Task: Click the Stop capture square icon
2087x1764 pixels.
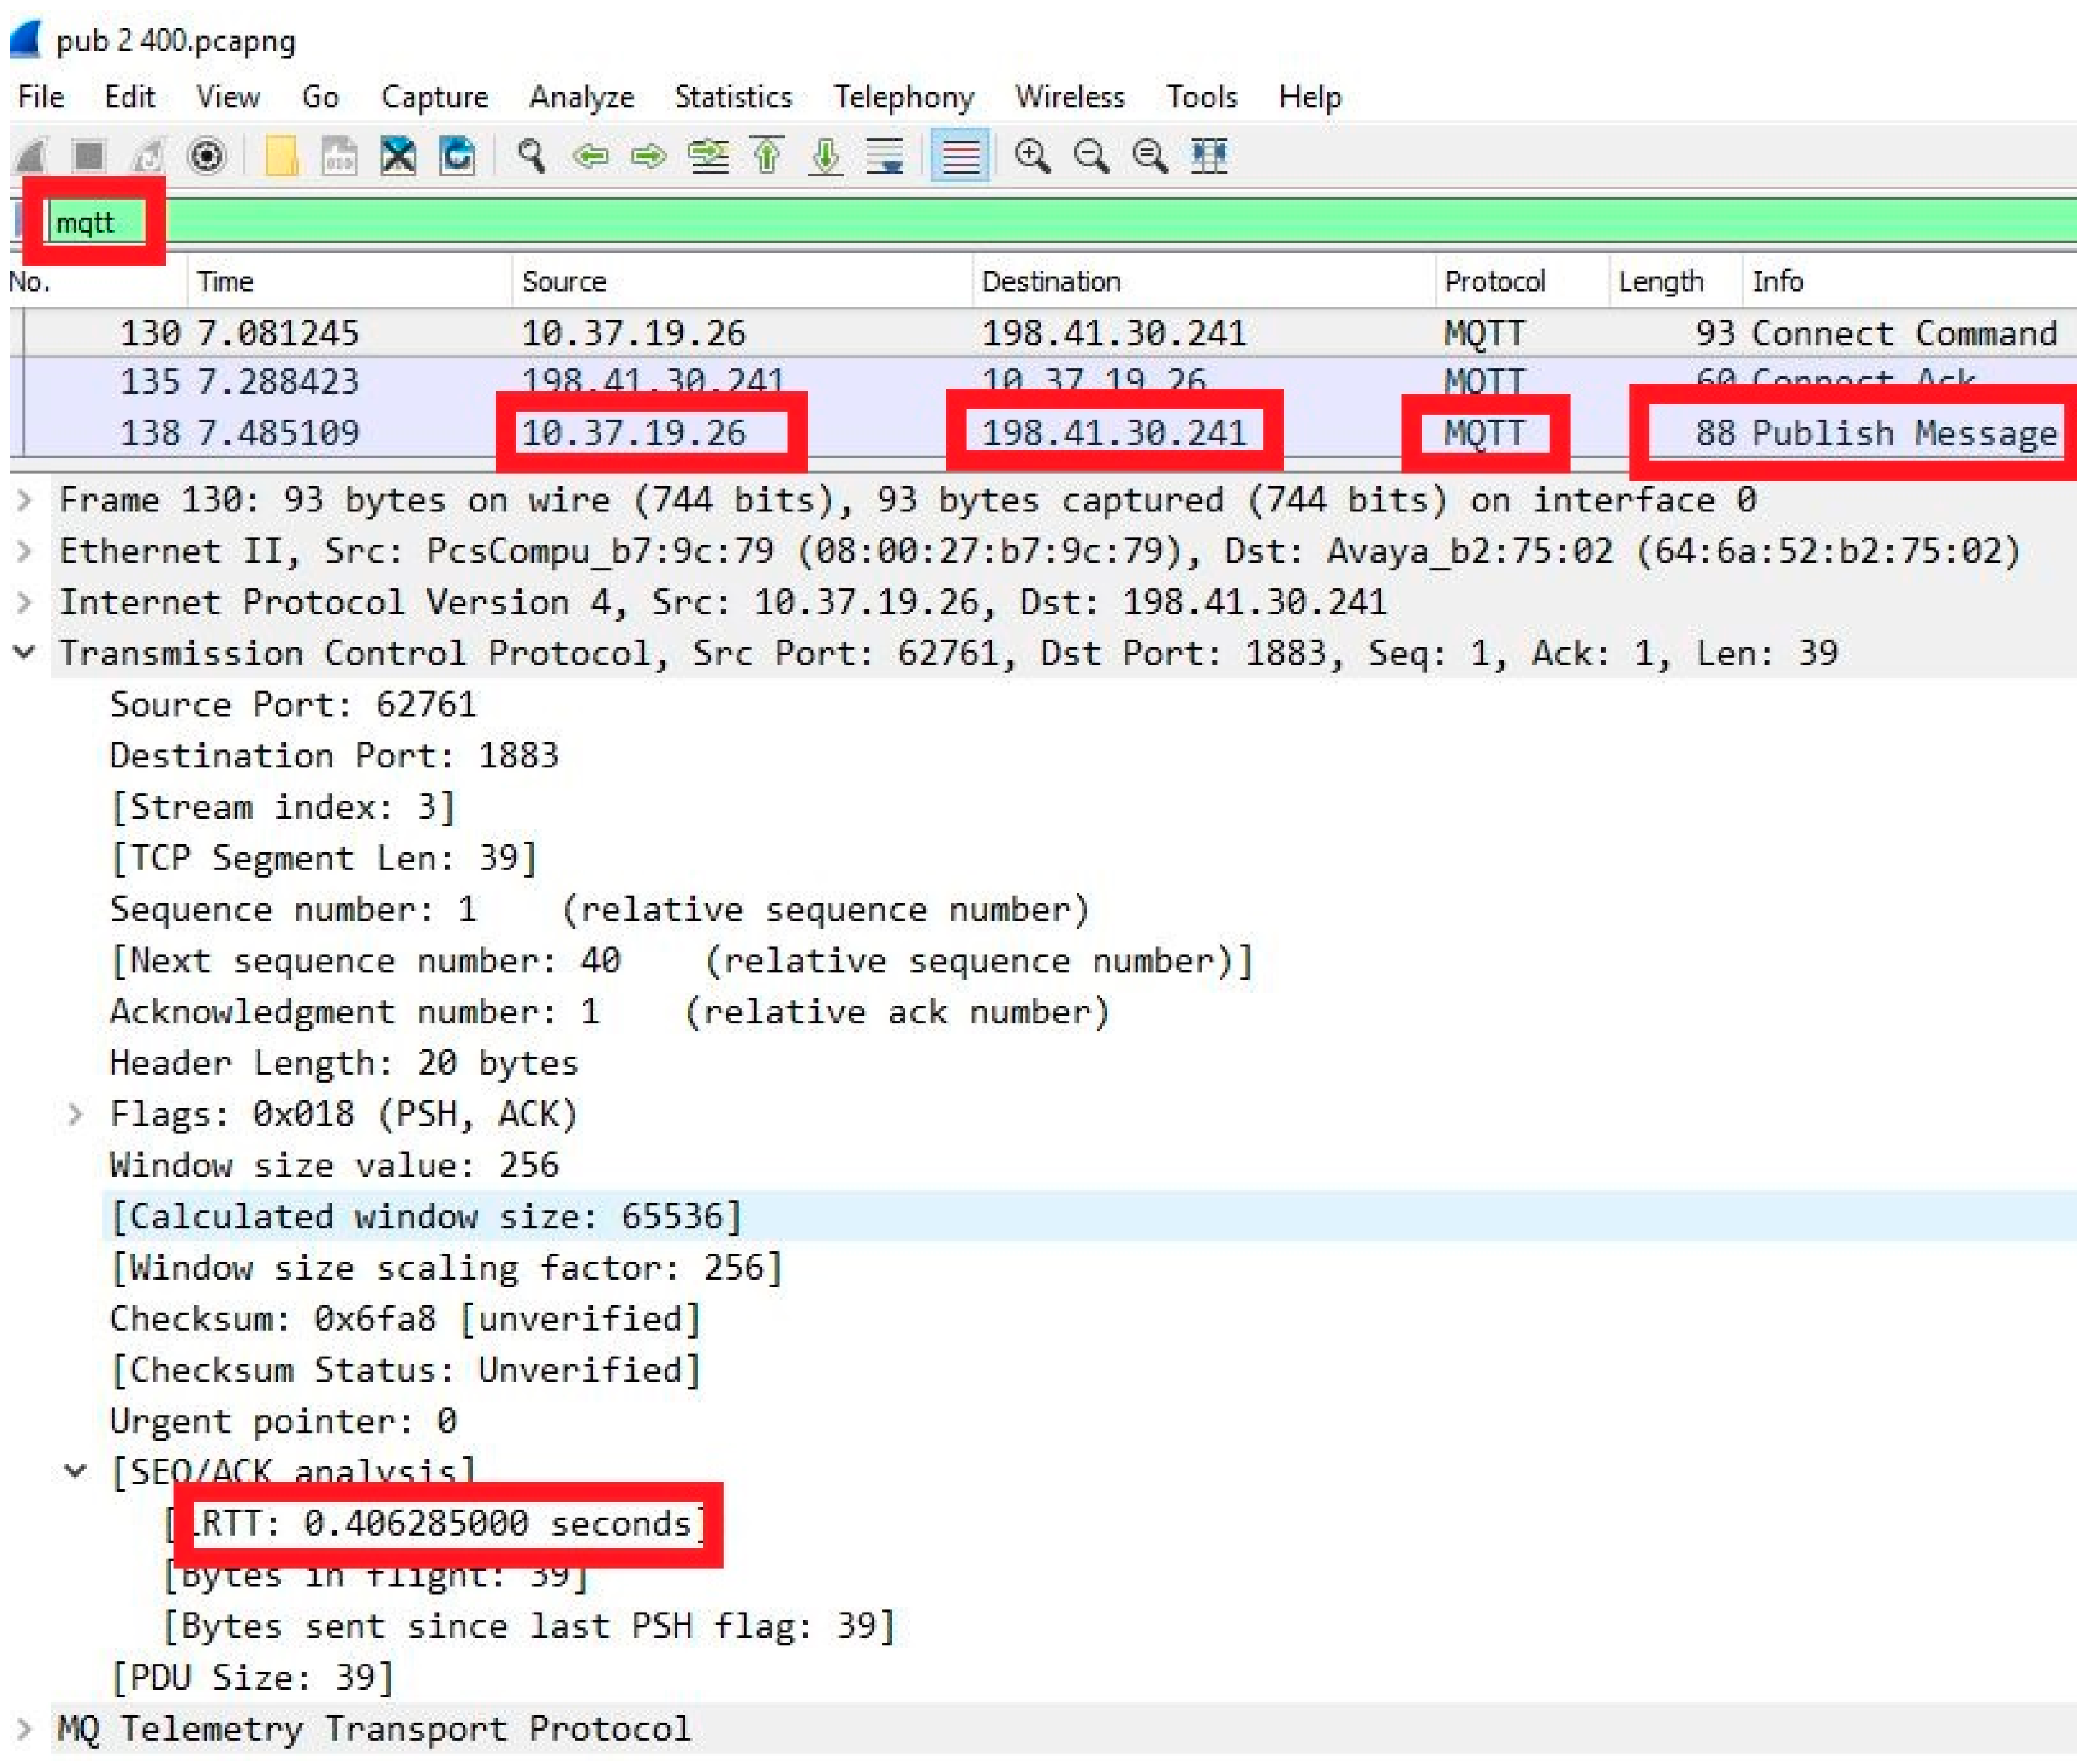Action: tap(89, 156)
